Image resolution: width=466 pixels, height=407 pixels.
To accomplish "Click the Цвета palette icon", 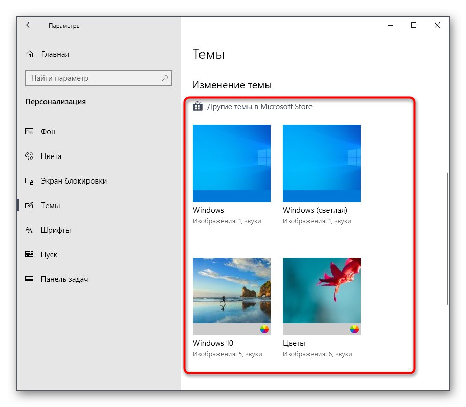I will (x=30, y=156).
